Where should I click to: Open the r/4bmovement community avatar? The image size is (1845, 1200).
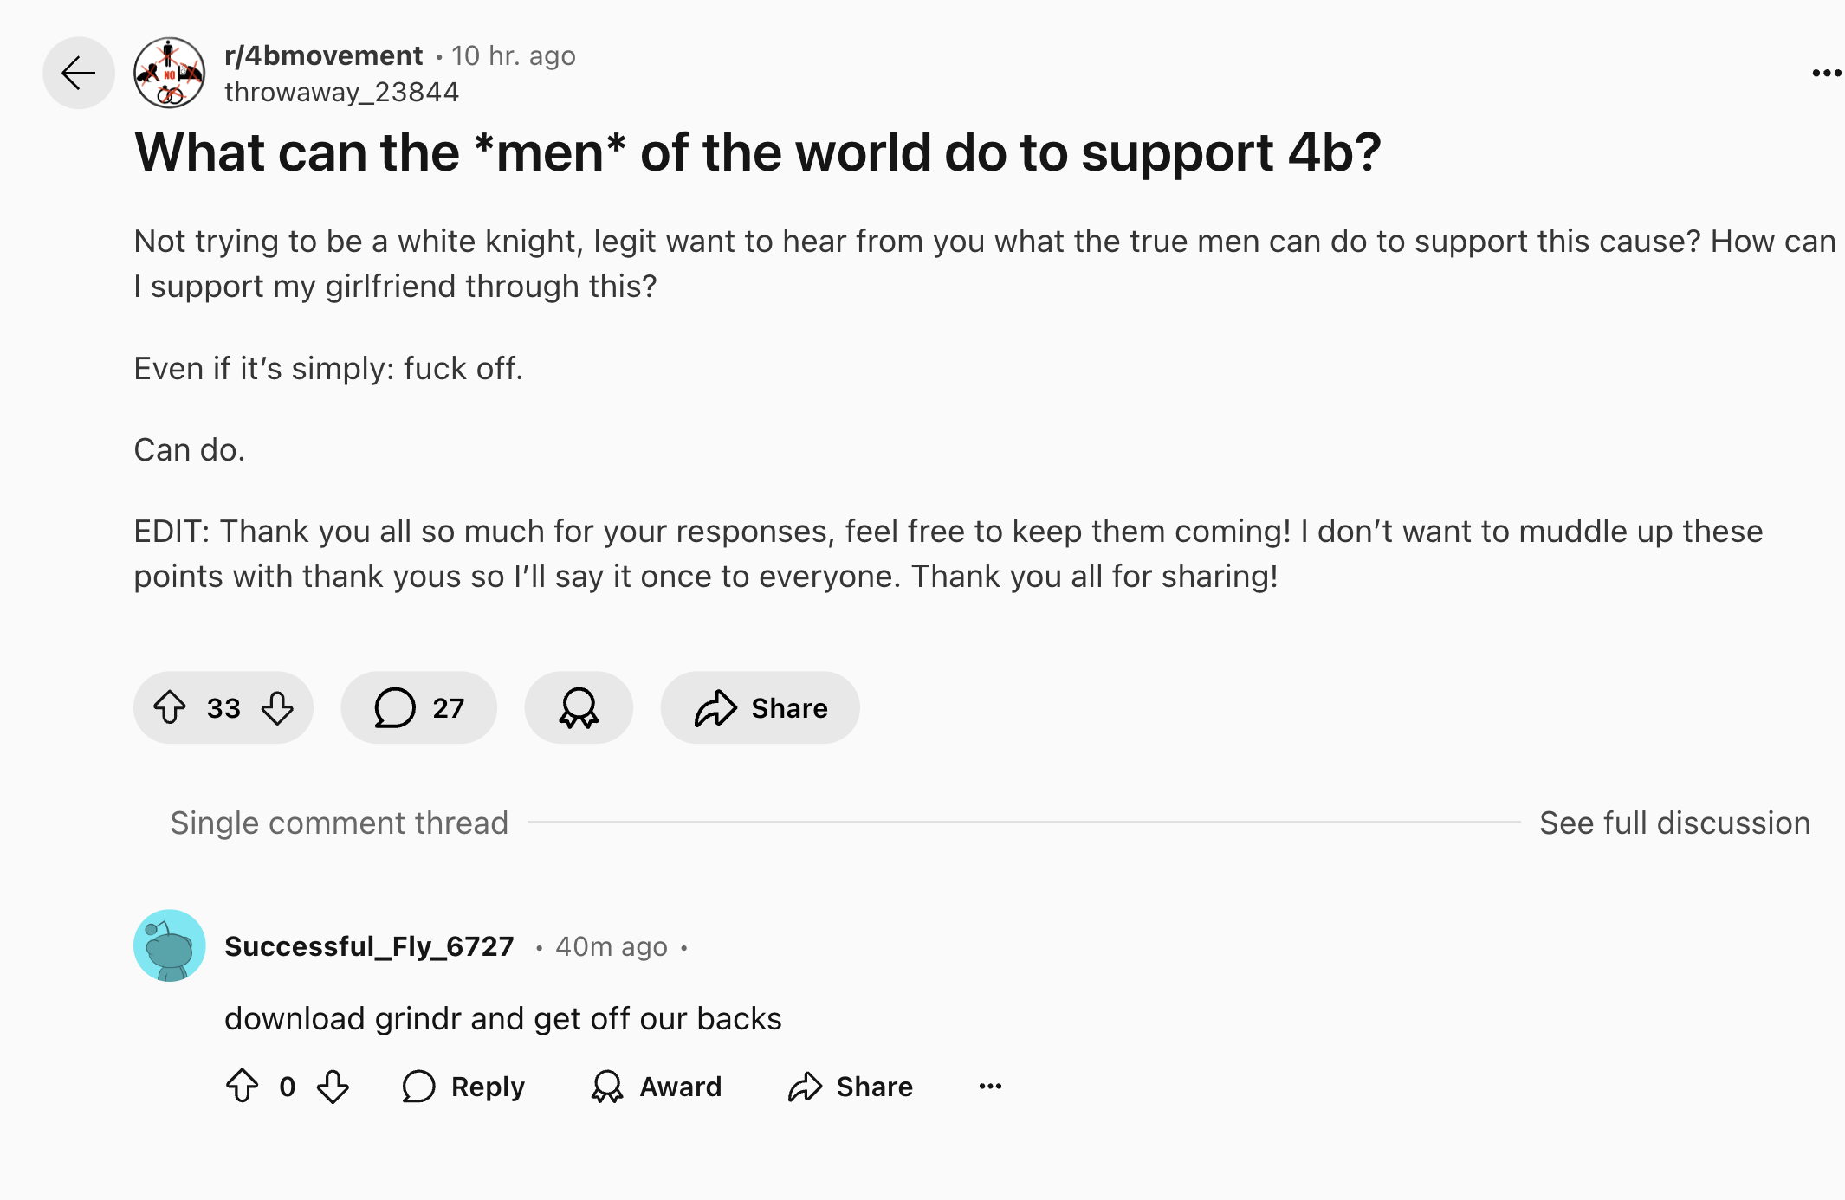click(x=170, y=73)
